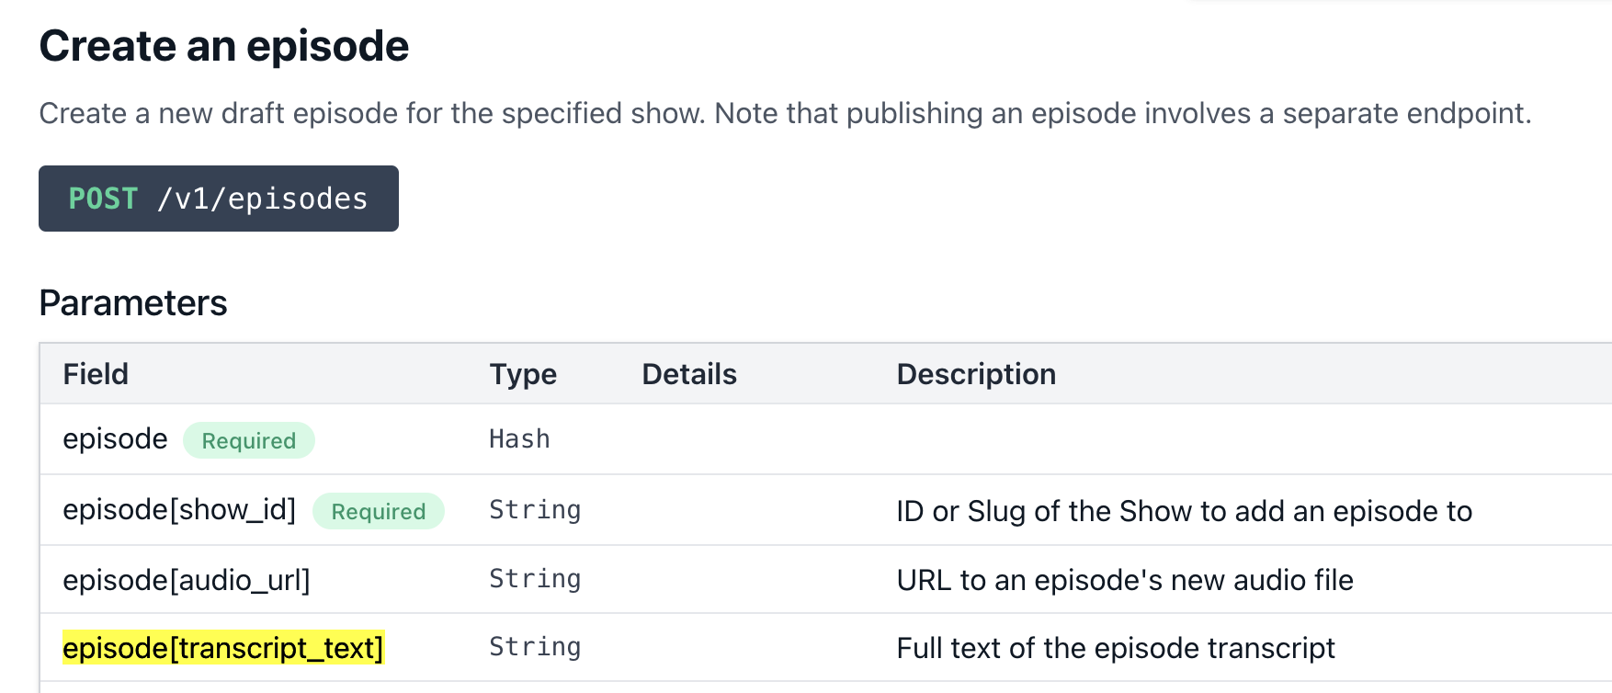
Task: Click the /v1/episodes path text
Action: click(x=262, y=199)
